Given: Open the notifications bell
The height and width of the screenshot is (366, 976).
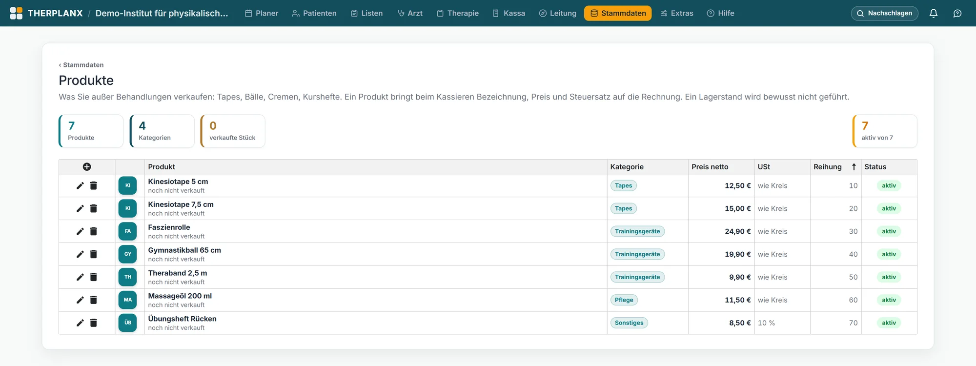Looking at the screenshot, I should point(934,13).
